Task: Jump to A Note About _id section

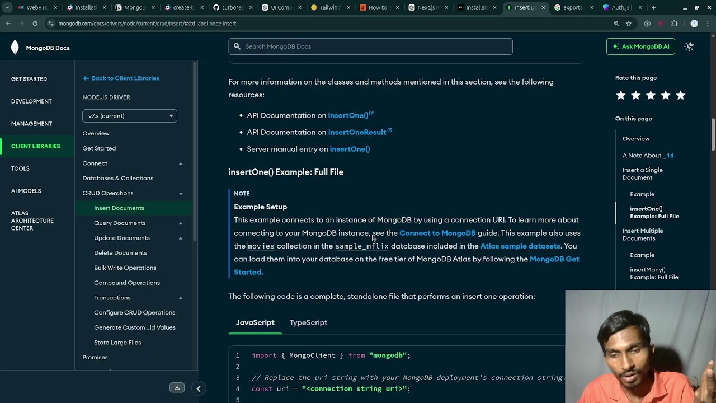Action: [648, 156]
